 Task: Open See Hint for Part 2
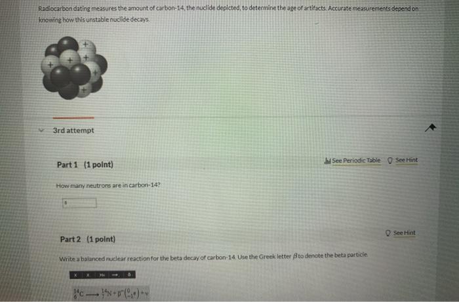point(404,233)
